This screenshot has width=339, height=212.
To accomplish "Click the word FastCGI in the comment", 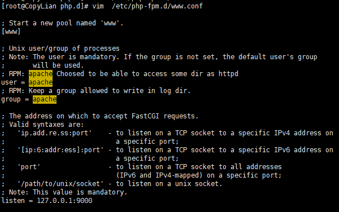I will click(x=145, y=116).
